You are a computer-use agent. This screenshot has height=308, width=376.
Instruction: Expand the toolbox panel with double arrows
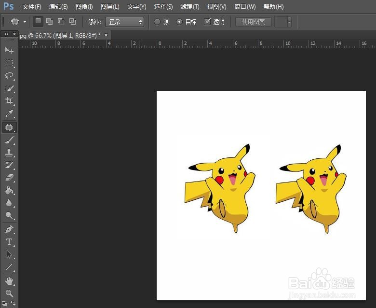point(6,34)
